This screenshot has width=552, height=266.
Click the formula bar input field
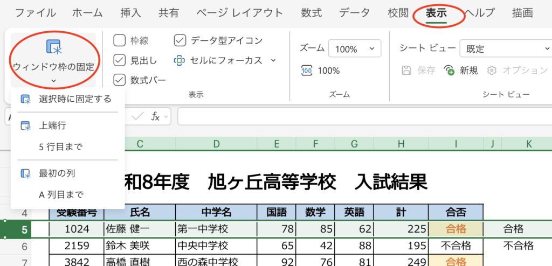pyautogui.click(x=361, y=116)
